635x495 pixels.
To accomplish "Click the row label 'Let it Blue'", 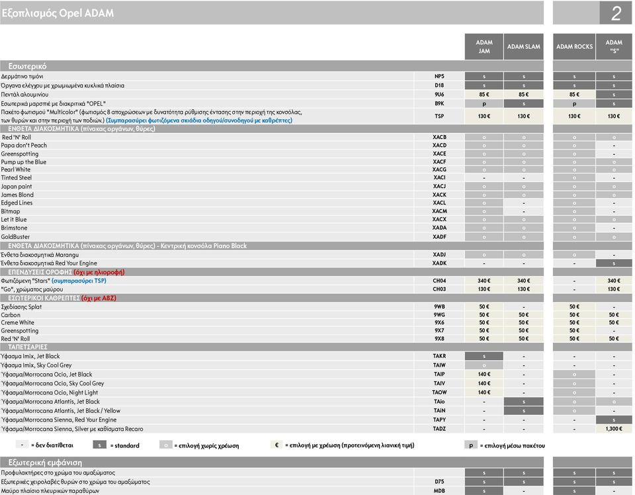I will (x=14, y=220).
